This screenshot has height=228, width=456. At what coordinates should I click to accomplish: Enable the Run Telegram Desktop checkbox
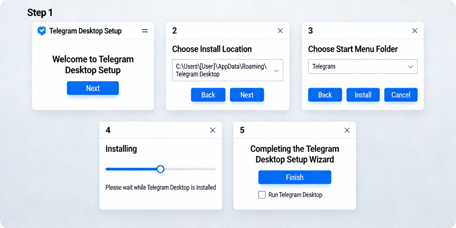tap(262, 195)
